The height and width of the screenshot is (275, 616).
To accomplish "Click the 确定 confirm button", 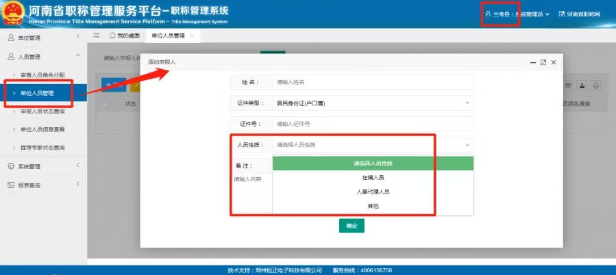I will 352,226.
